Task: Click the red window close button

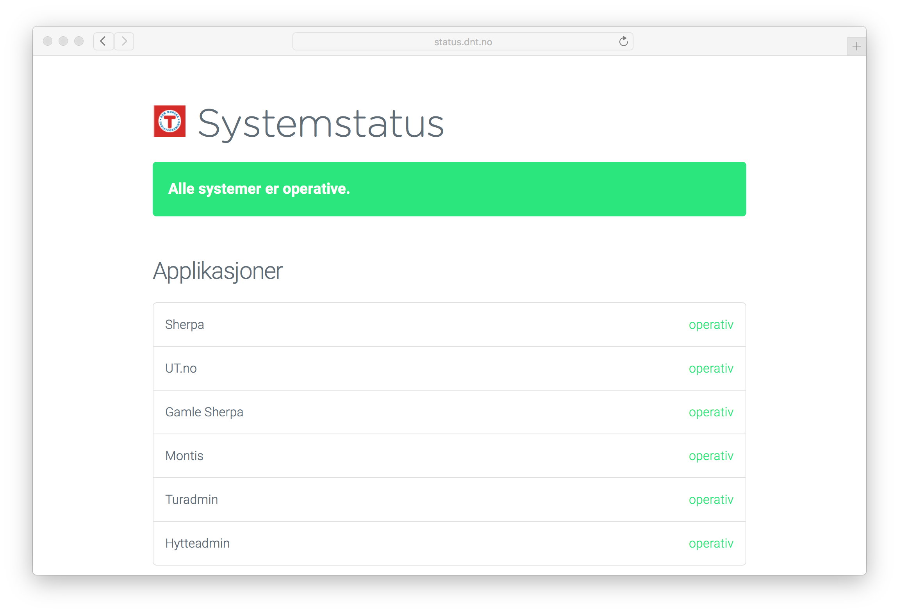Action: pos(48,41)
